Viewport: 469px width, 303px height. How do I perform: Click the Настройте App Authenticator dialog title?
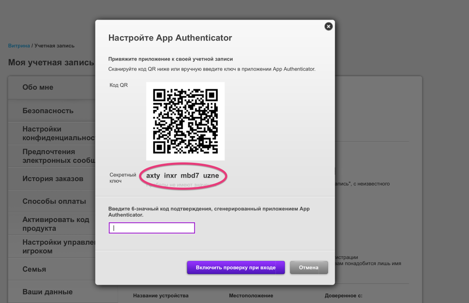(x=170, y=38)
